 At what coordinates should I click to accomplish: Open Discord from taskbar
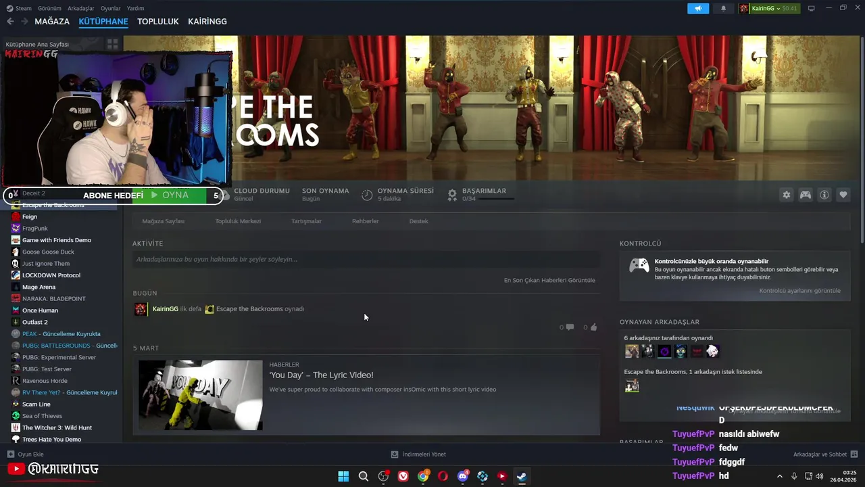[x=463, y=476]
